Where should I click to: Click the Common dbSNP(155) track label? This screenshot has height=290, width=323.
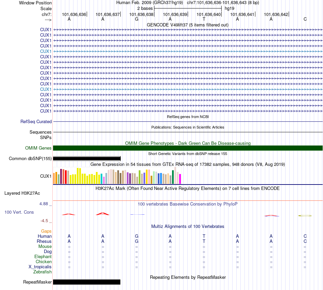(x=30, y=158)
